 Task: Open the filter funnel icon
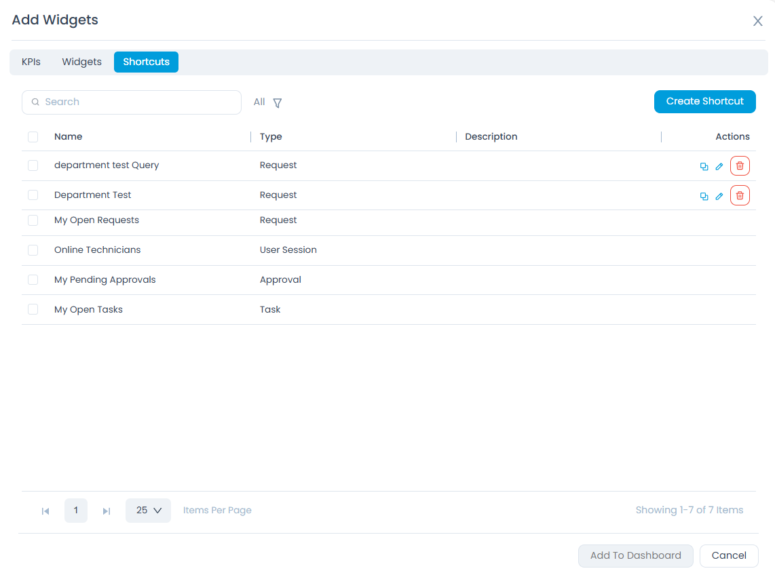tap(277, 103)
